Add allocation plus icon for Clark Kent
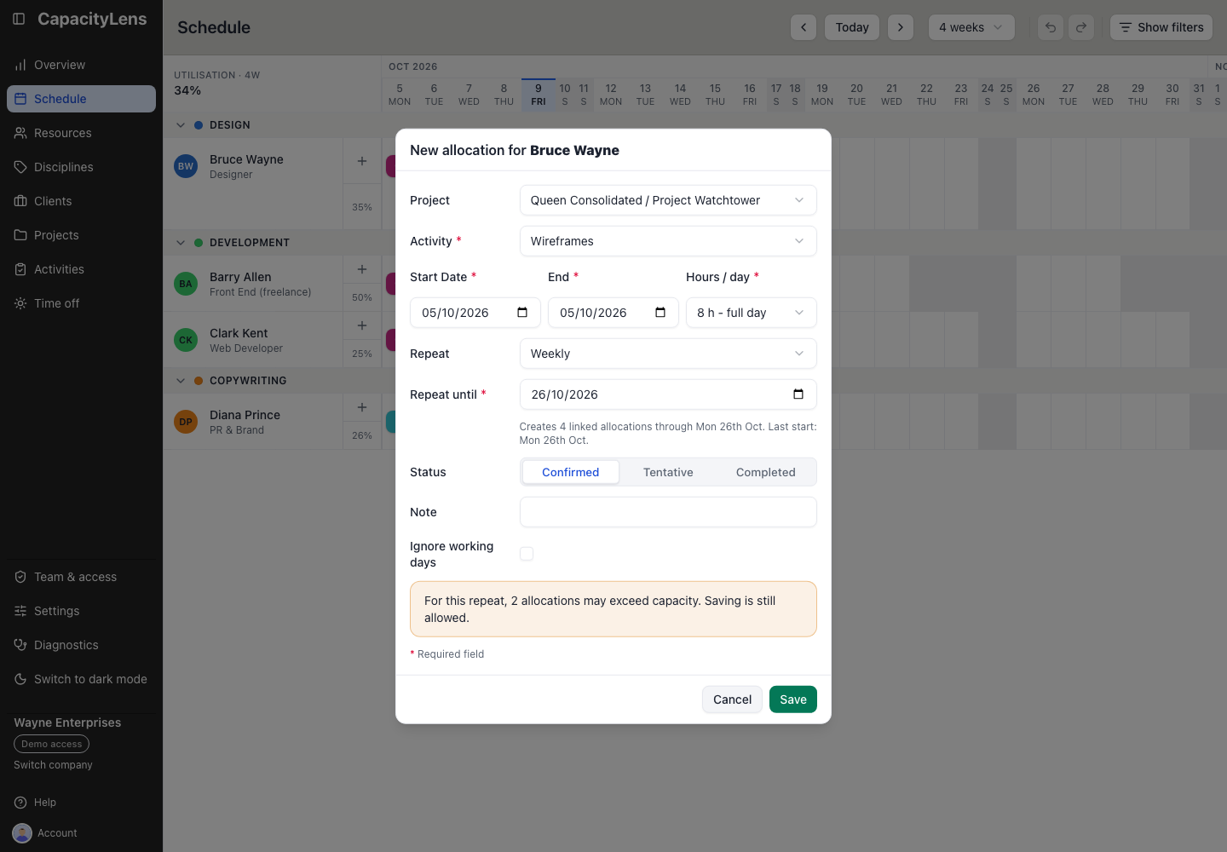The image size is (1227, 852). 362,325
